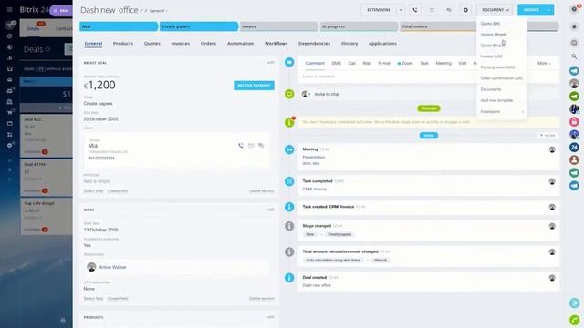Viewport: 584px width, 328px height.
Task: Click the envelope icon in deal header
Action: pos(432,10)
